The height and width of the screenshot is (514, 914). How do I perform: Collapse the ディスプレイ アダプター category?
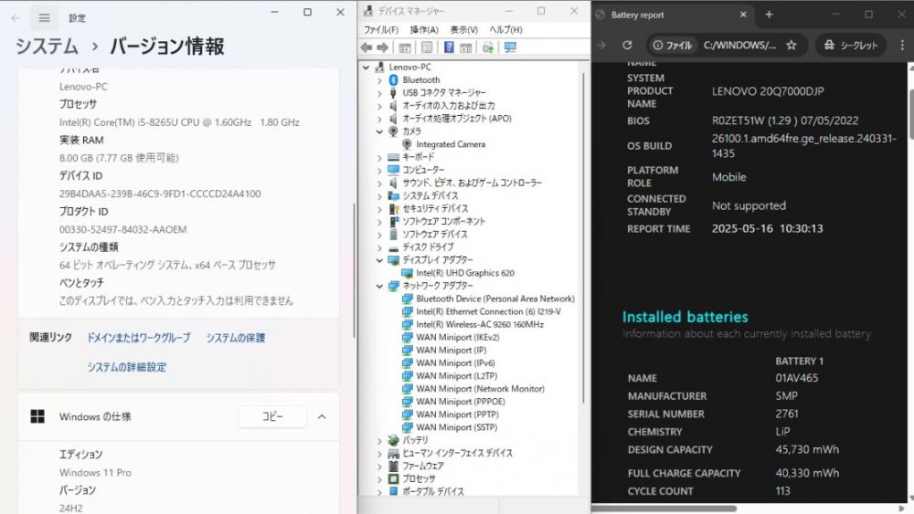(379, 260)
